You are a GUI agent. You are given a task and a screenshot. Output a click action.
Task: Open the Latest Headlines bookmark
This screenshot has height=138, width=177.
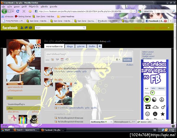pyautogui.click(x=66, y=16)
